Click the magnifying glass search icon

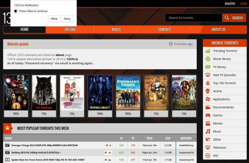coord(227,18)
